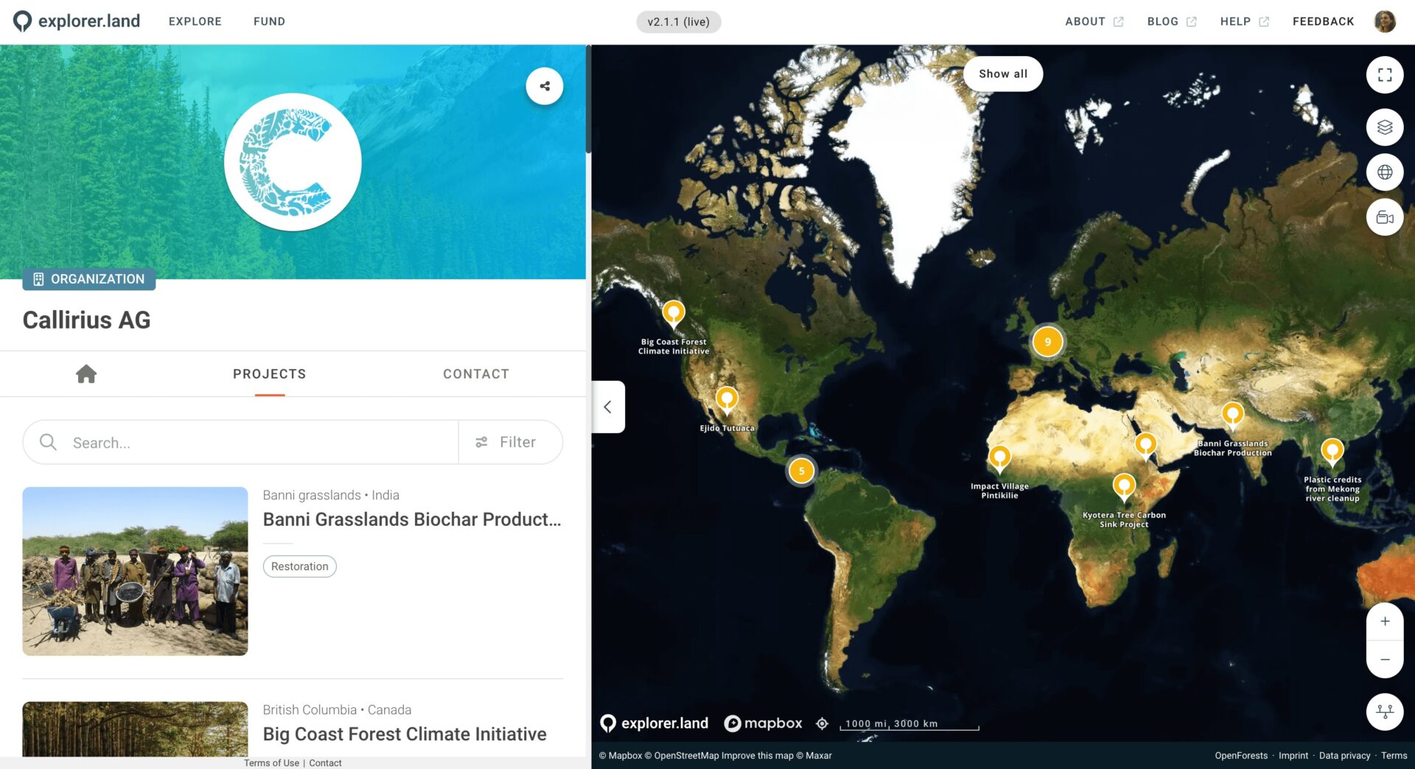Screen dimensions: 1415x769
Task: Switch the map globe projection
Action: [1385, 172]
